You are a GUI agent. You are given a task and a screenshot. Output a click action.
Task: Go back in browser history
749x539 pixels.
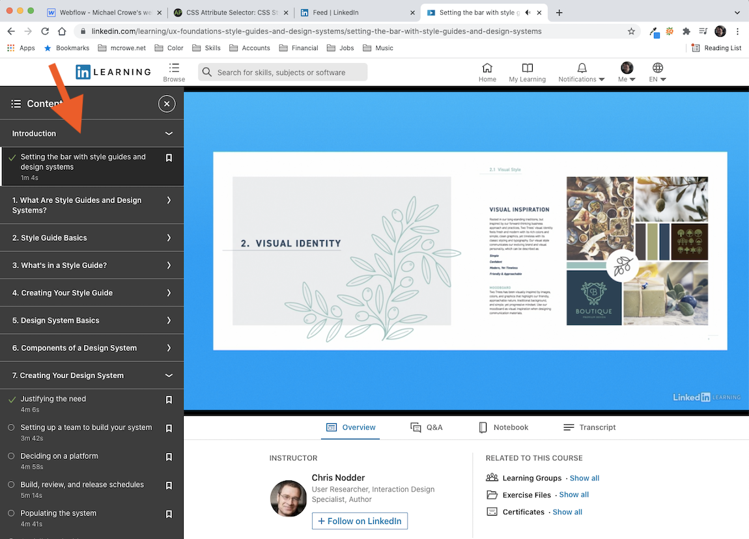click(x=11, y=31)
